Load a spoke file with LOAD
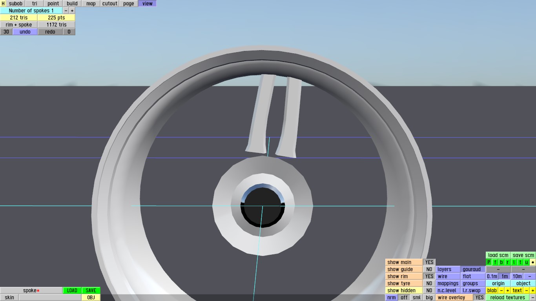Image resolution: width=536 pixels, height=301 pixels. click(x=72, y=290)
